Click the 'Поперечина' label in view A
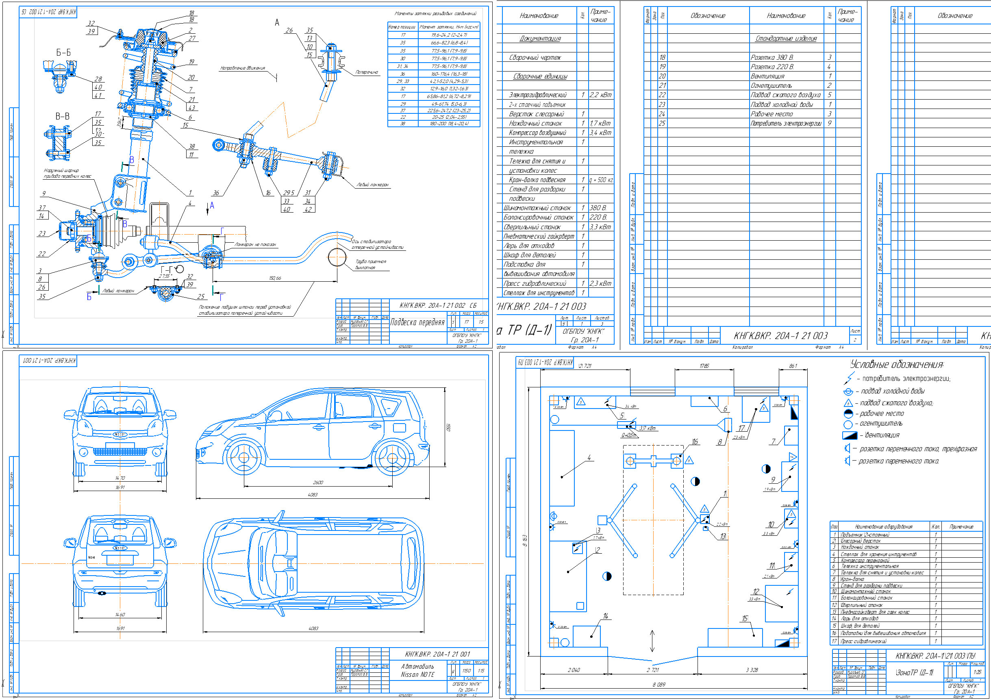Image resolution: width=991 pixels, height=700 pixels. (367, 72)
